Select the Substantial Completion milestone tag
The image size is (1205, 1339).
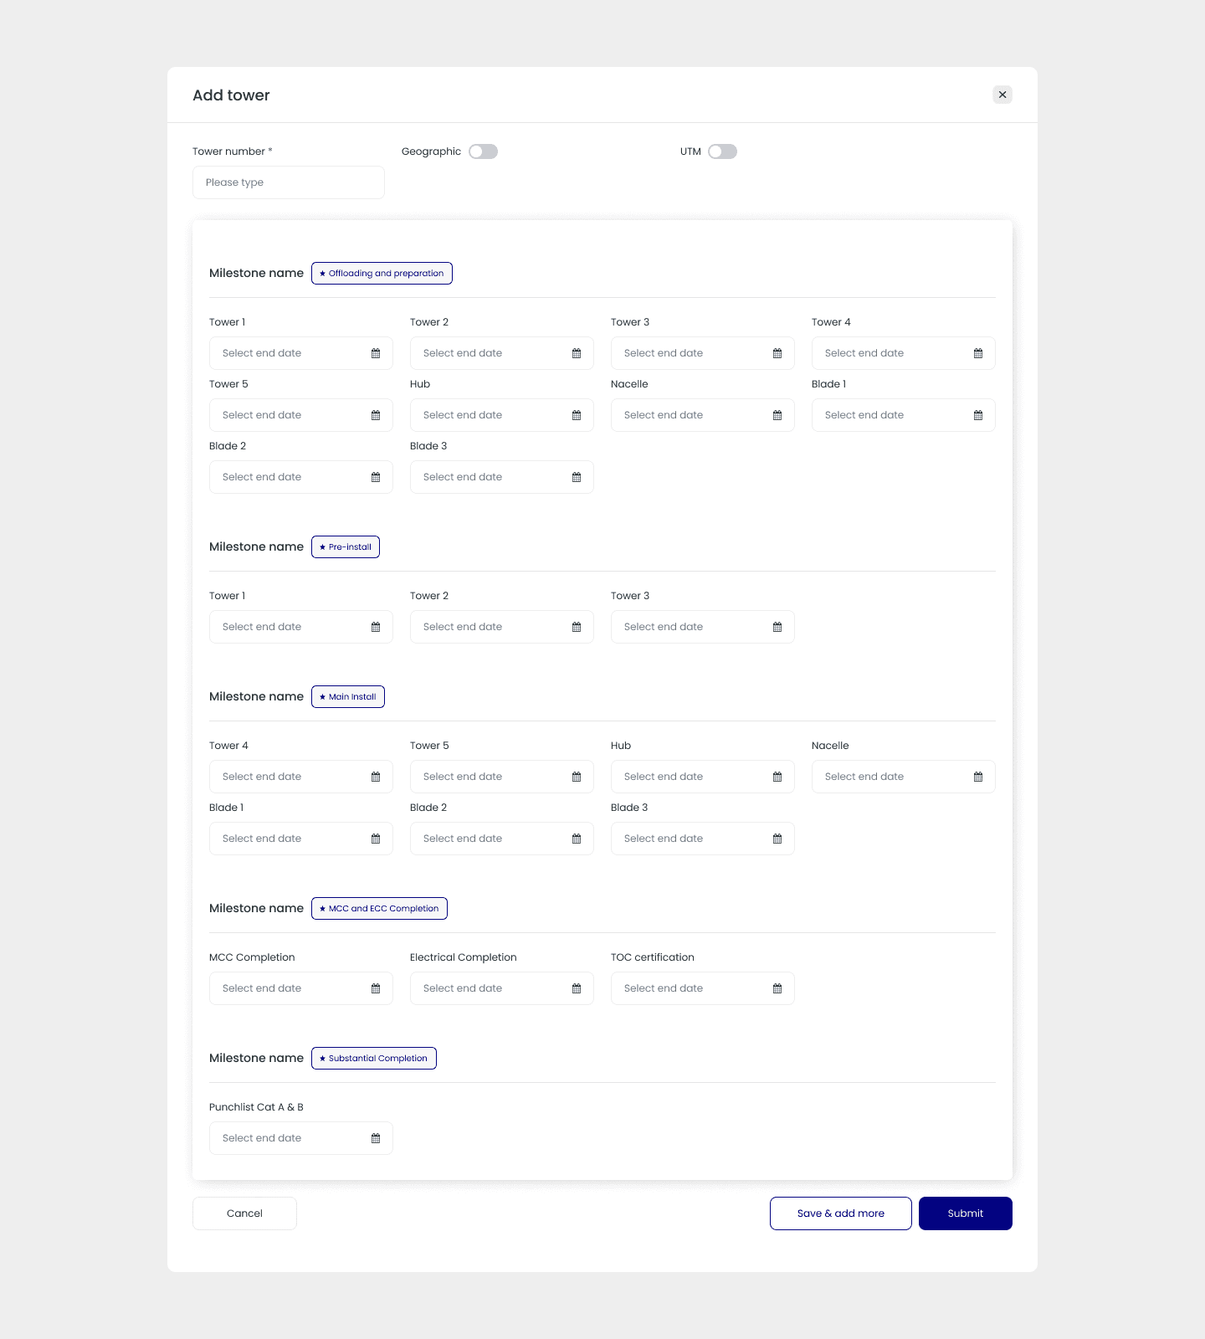[x=374, y=1059]
